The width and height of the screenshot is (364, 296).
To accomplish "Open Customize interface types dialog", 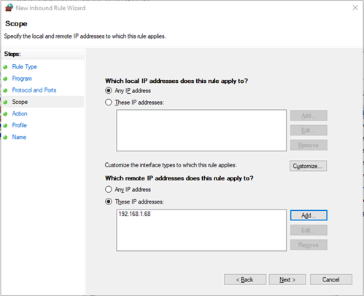I will 308,166.
